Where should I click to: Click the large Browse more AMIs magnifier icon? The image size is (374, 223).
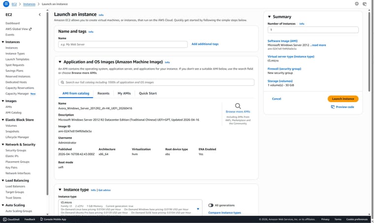238,106
